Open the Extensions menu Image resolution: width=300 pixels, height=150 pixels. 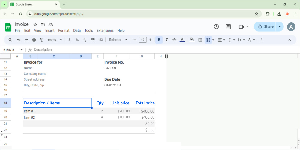(x=105, y=30)
